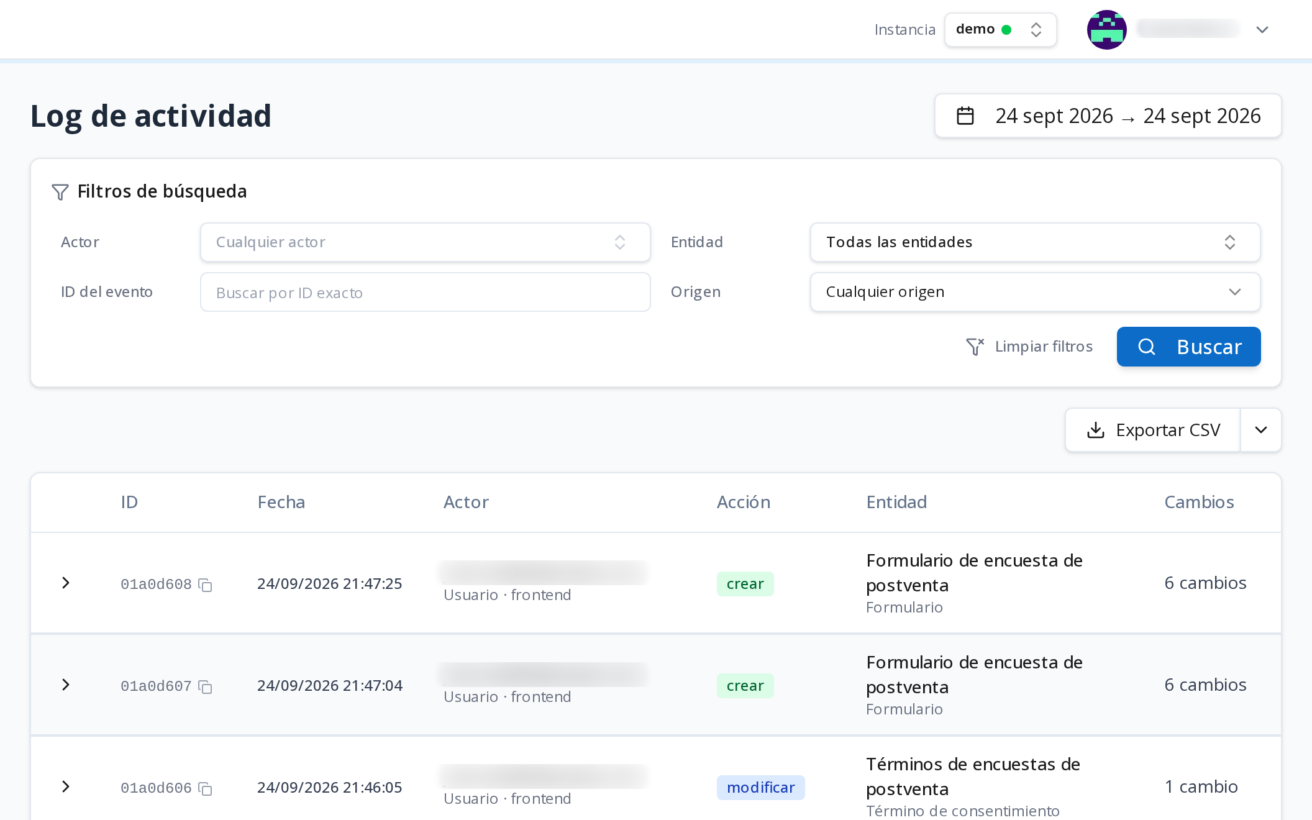
Task: Open export options dropdown arrow
Action: pos(1261,430)
